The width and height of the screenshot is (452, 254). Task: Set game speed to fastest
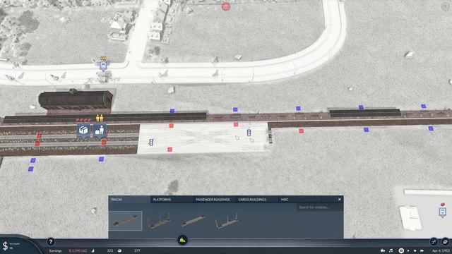tap(422, 250)
